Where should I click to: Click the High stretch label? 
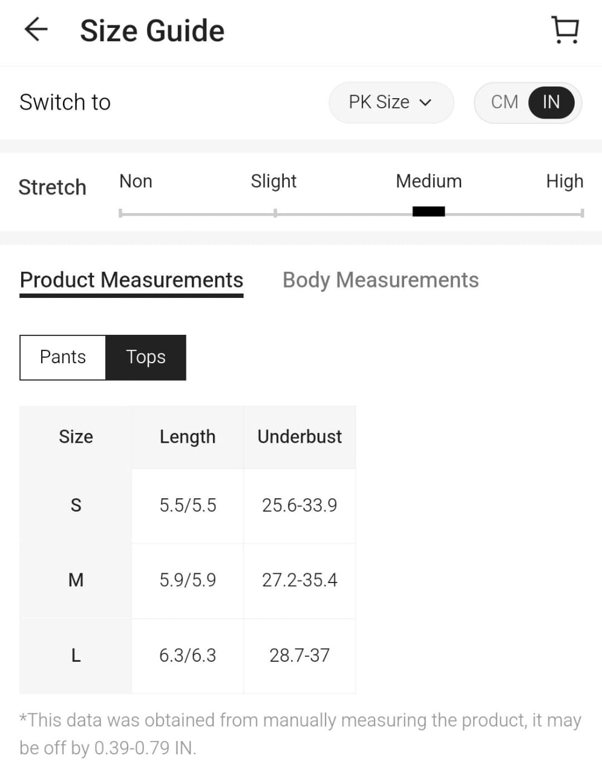(564, 181)
